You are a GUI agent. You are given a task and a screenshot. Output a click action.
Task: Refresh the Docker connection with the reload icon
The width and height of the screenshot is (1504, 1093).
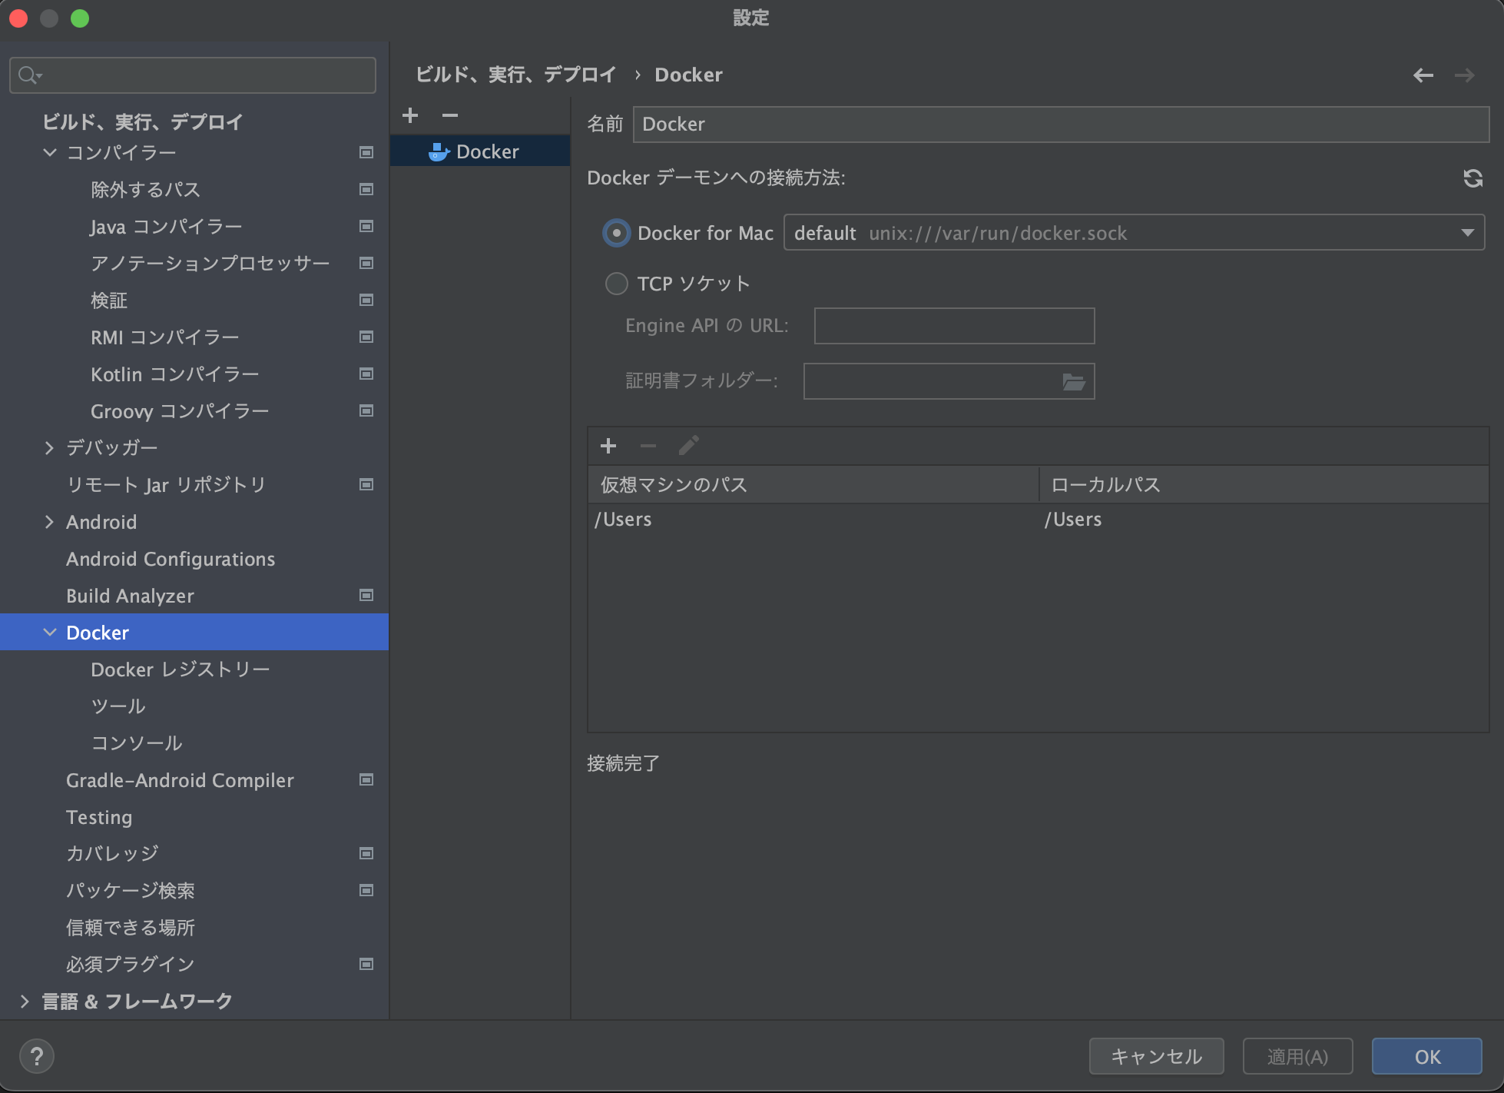(x=1473, y=178)
